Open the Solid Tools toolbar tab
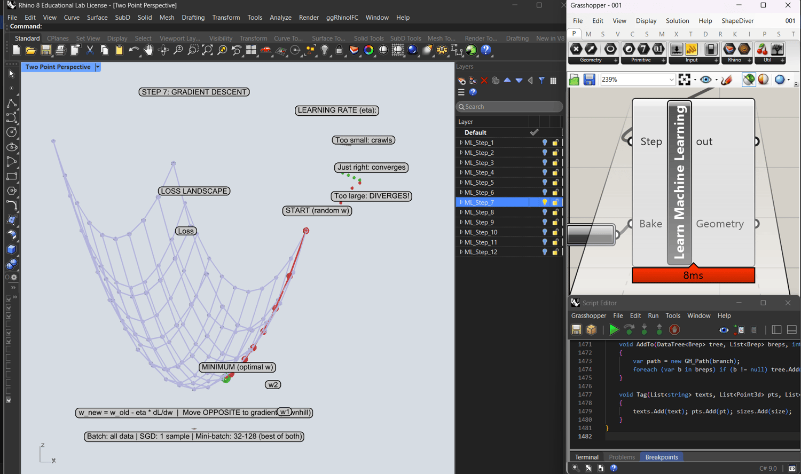 [x=368, y=38]
